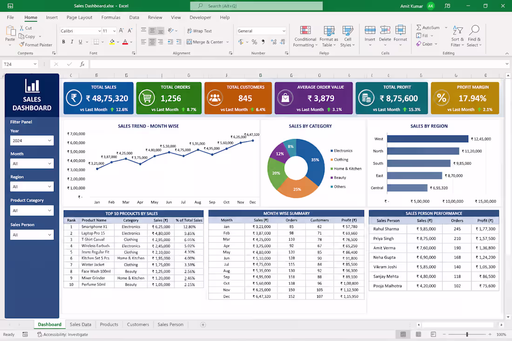Switch to the Insert ribbon tab

click(x=52, y=17)
